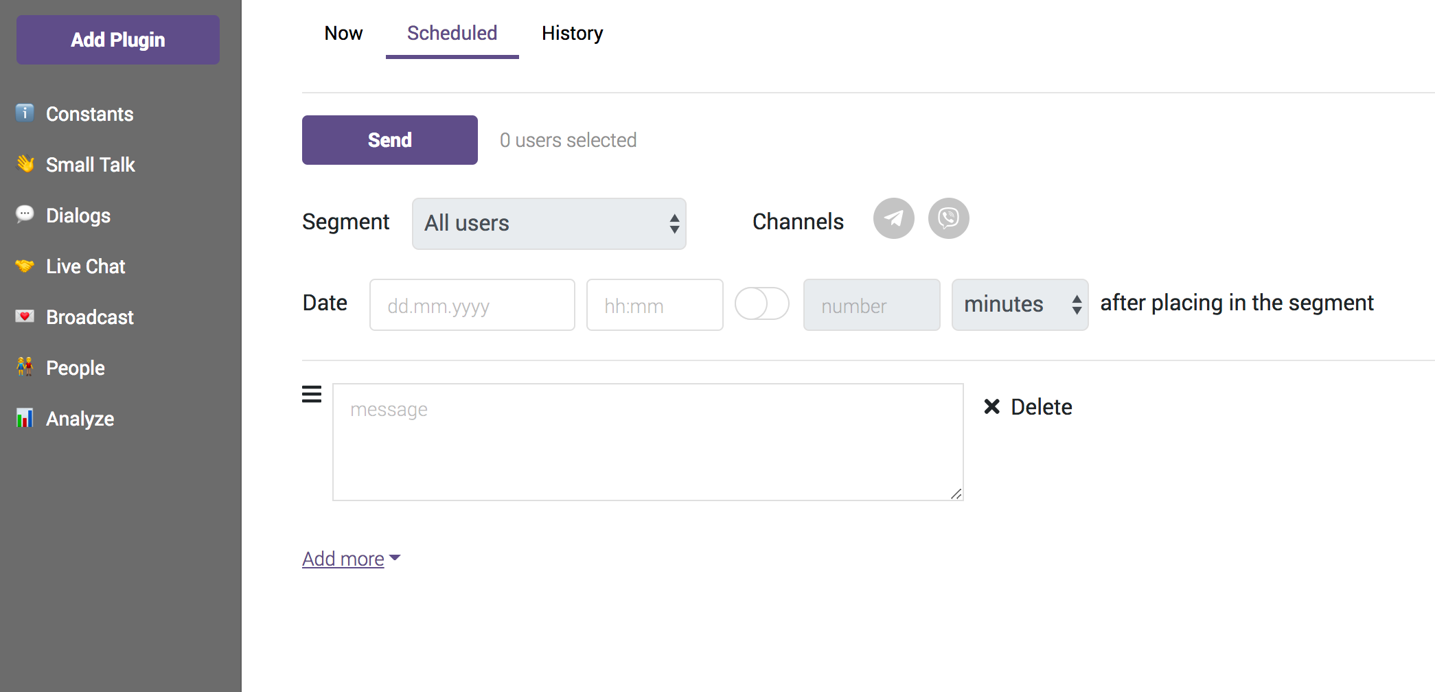The width and height of the screenshot is (1435, 692).
Task: Open Live Chat section
Action: (x=85, y=266)
